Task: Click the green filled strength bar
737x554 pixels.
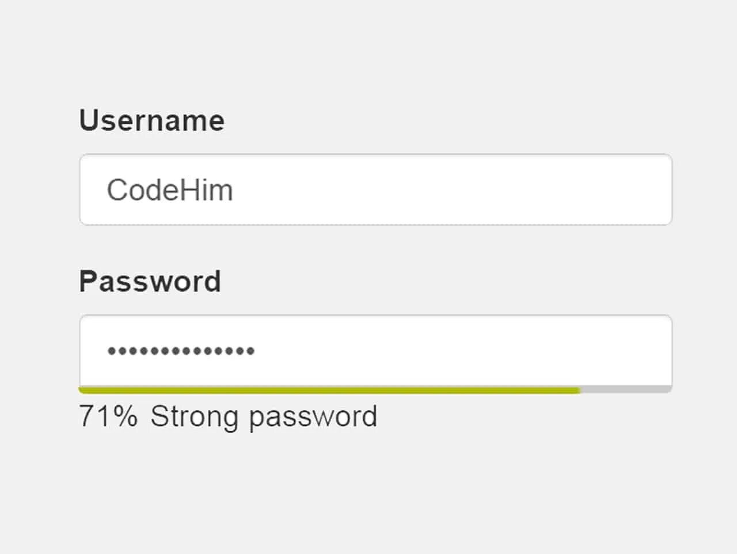Action: pyautogui.click(x=328, y=390)
